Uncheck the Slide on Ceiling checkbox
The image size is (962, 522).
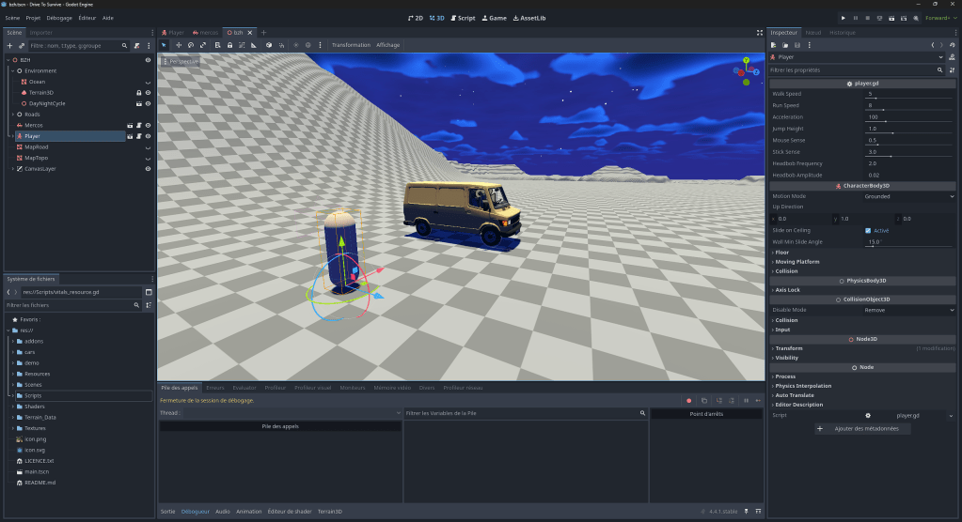868,230
